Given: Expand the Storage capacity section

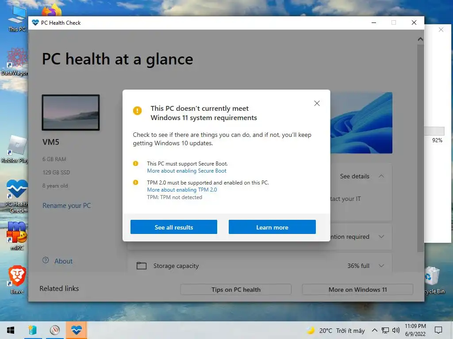Looking at the screenshot, I should 381,266.
